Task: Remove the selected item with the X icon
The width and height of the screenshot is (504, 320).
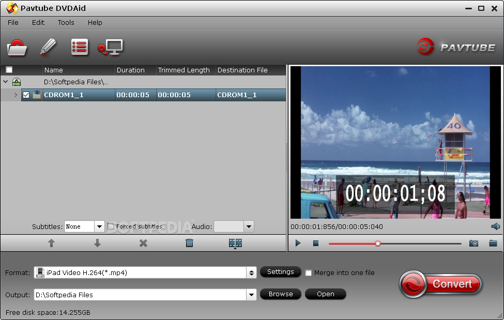Action: [143, 243]
